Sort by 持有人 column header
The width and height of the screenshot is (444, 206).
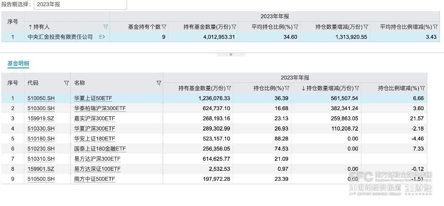[x=39, y=27]
